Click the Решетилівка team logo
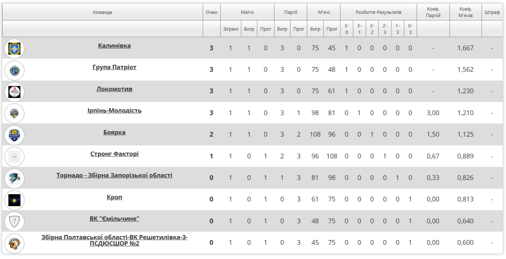The height and width of the screenshot is (259, 506). pyautogui.click(x=14, y=243)
